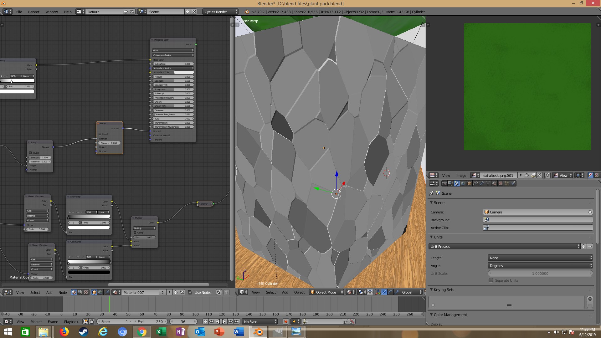Open the Node menu in node editor
601x338 pixels.
coord(63,292)
